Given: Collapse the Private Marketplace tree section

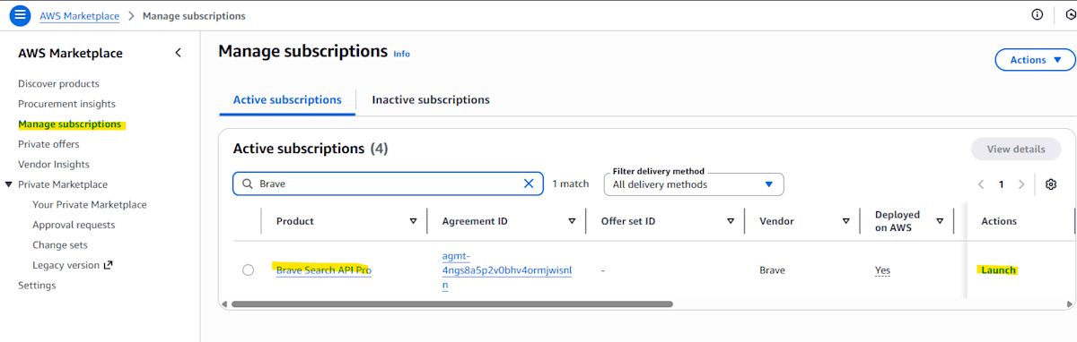Looking at the screenshot, I should pos(8,184).
